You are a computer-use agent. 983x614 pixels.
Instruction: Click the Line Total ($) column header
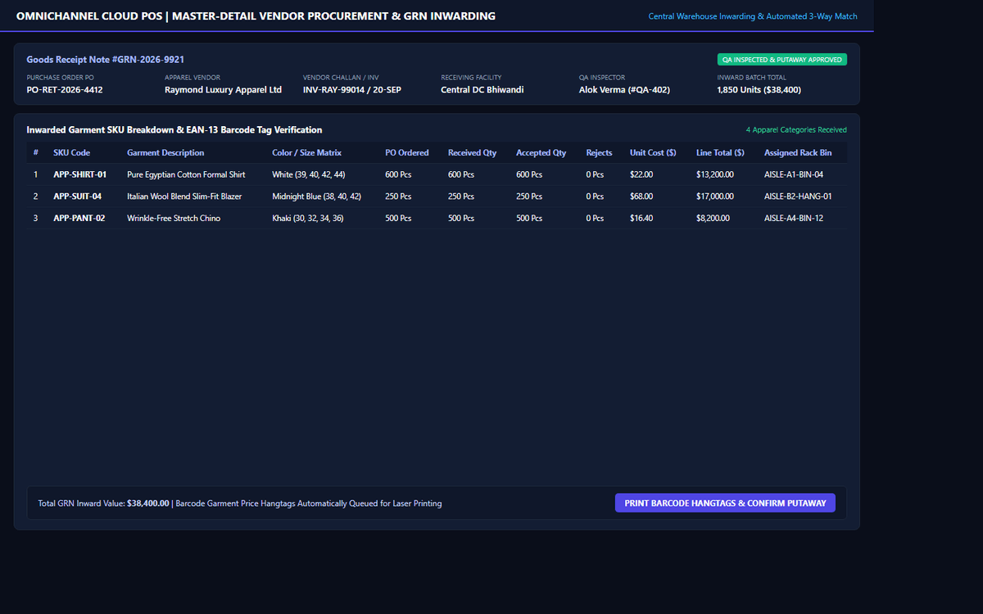(720, 153)
